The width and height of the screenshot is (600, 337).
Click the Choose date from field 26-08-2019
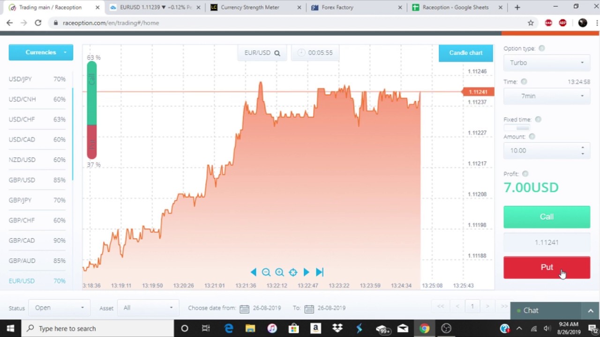pyautogui.click(x=267, y=308)
